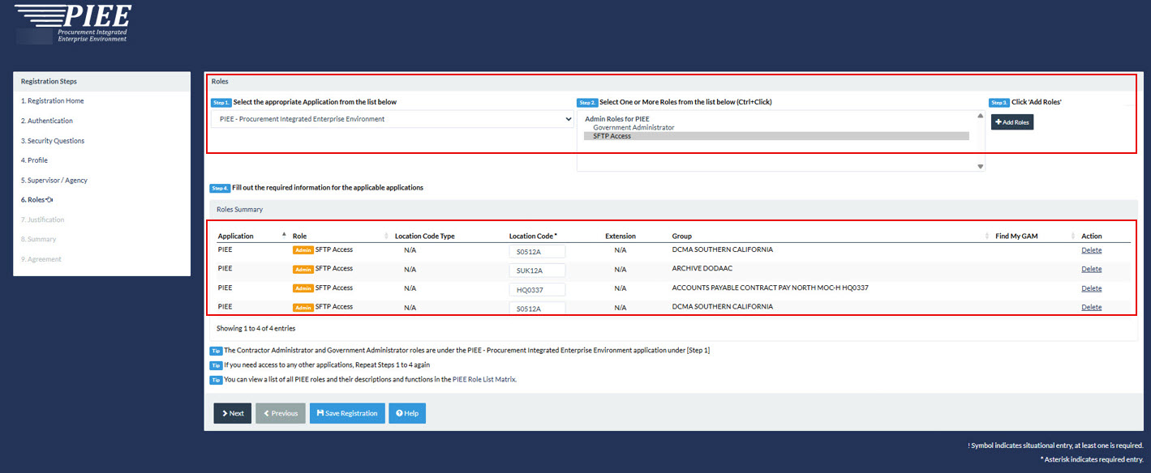Click the Location Code Type column header
The height and width of the screenshot is (473, 1151).
[x=425, y=236]
